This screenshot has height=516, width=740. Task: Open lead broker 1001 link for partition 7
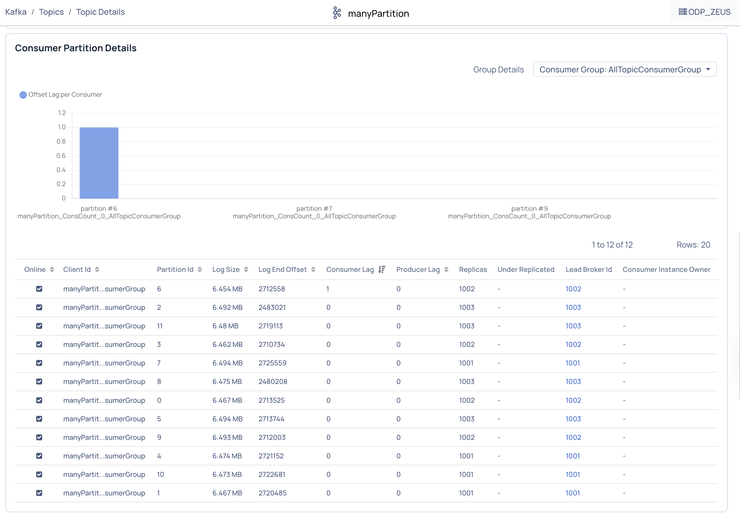(x=572, y=363)
